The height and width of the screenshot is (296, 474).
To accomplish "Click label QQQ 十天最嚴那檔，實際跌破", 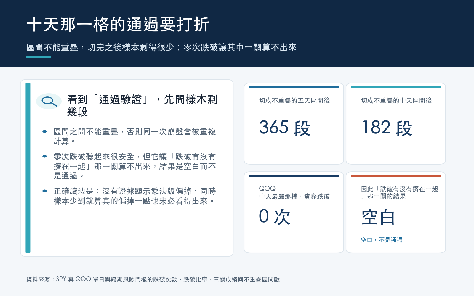I will tap(294, 192).
